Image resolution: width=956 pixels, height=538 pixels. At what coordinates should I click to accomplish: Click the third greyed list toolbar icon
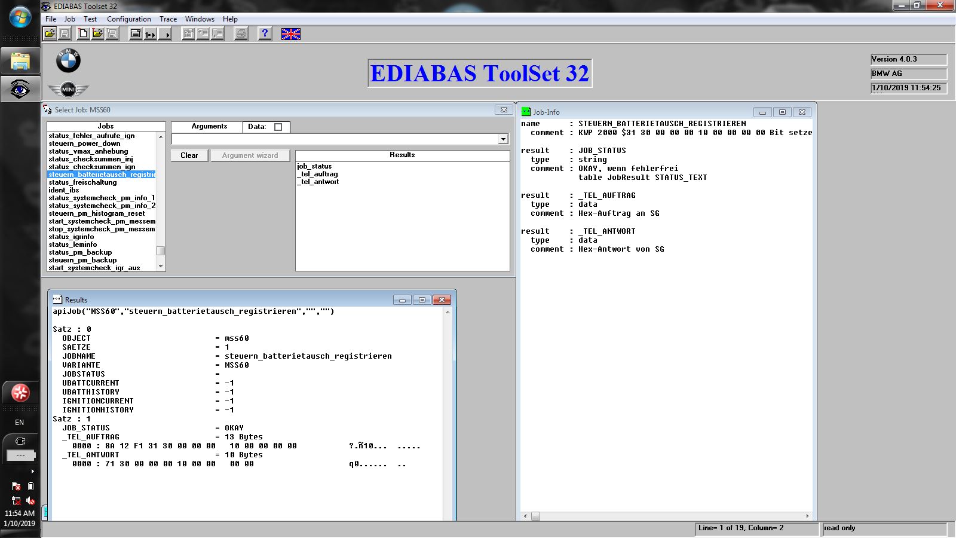point(217,34)
